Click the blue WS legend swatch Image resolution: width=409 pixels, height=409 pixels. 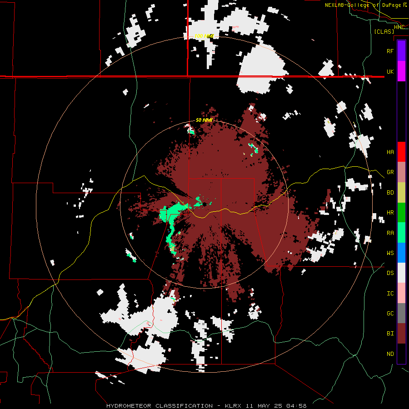click(401, 253)
